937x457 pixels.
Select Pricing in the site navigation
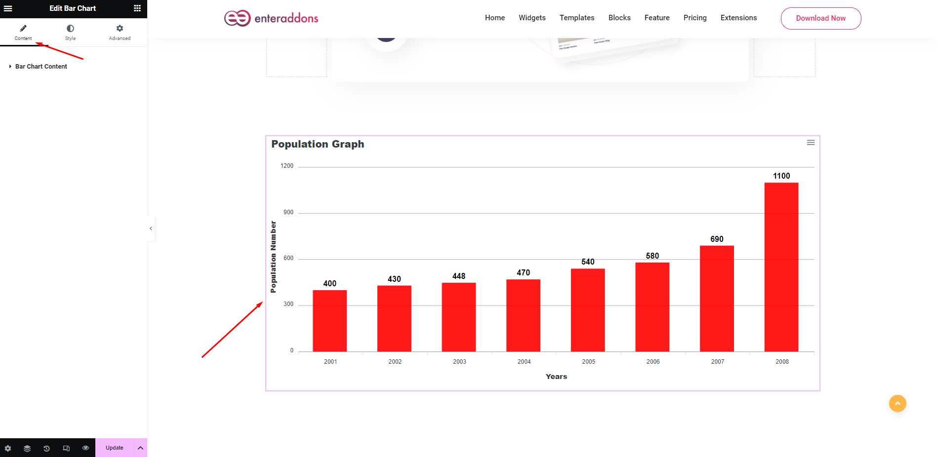tap(694, 18)
